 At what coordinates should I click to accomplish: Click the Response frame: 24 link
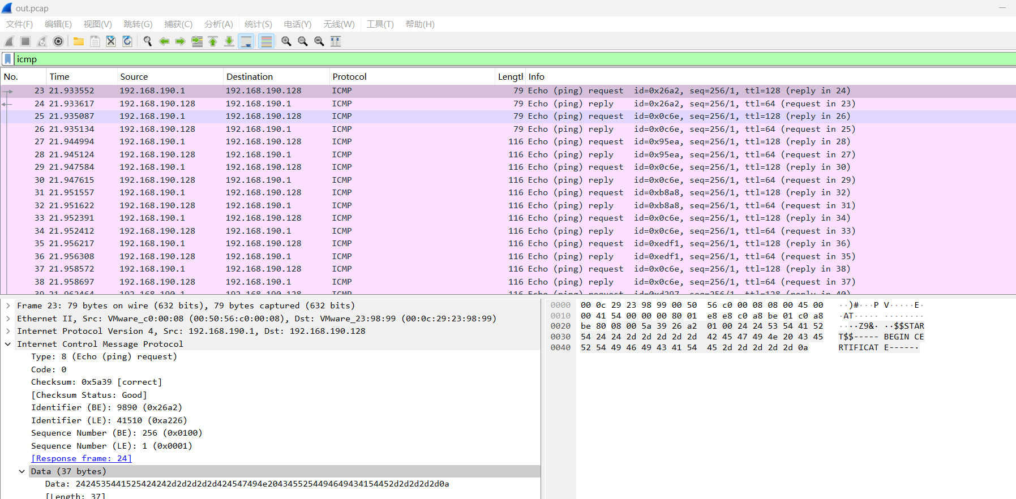[x=82, y=458]
